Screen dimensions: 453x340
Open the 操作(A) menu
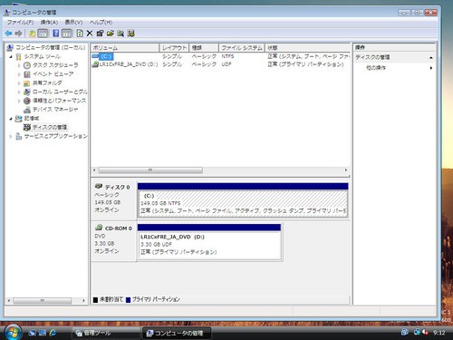point(49,23)
